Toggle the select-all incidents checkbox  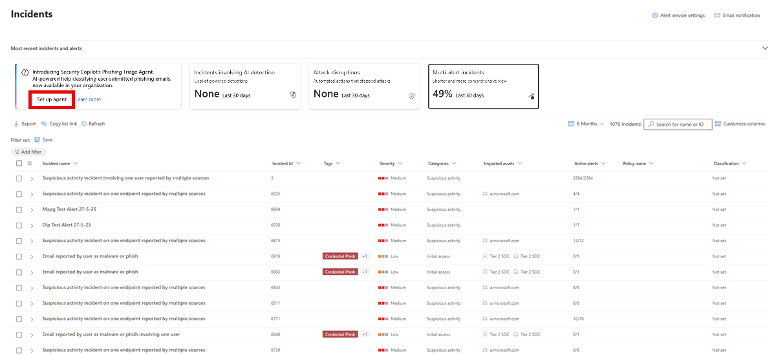[19, 163]
